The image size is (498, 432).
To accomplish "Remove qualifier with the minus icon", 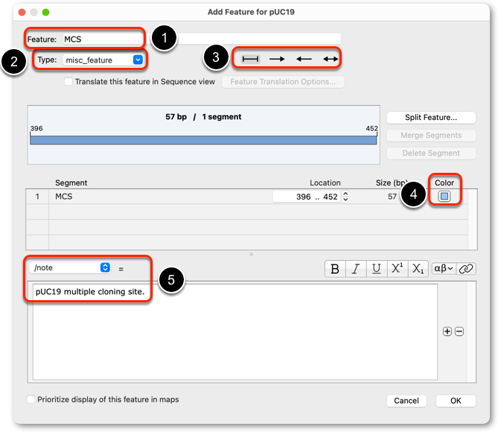I will pos(459,331).
